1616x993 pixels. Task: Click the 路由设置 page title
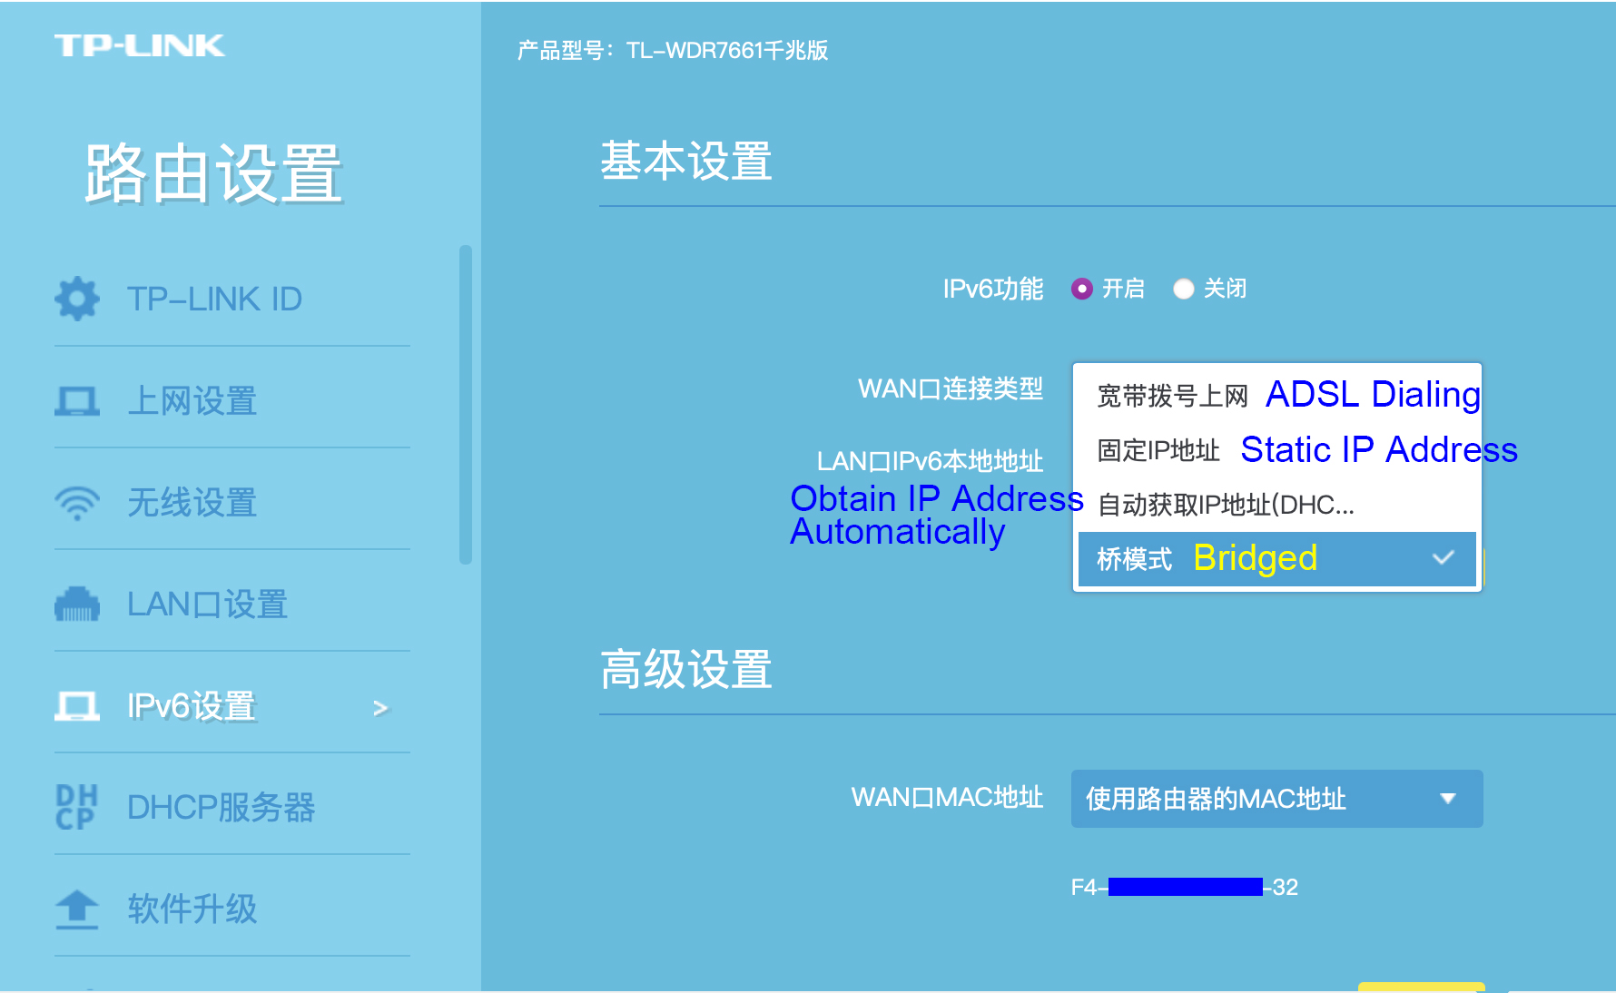(x=212, y=172)
